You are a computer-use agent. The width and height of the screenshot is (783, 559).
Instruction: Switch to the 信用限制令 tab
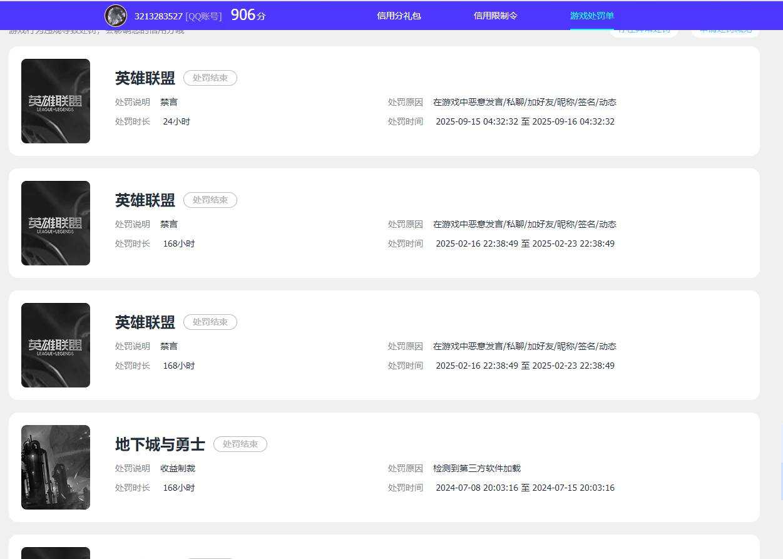click(496, 16)
